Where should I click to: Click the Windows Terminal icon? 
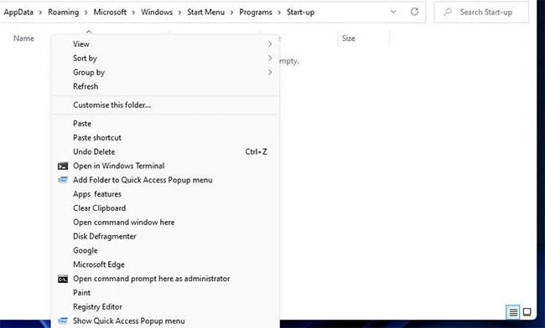(63, 166)
